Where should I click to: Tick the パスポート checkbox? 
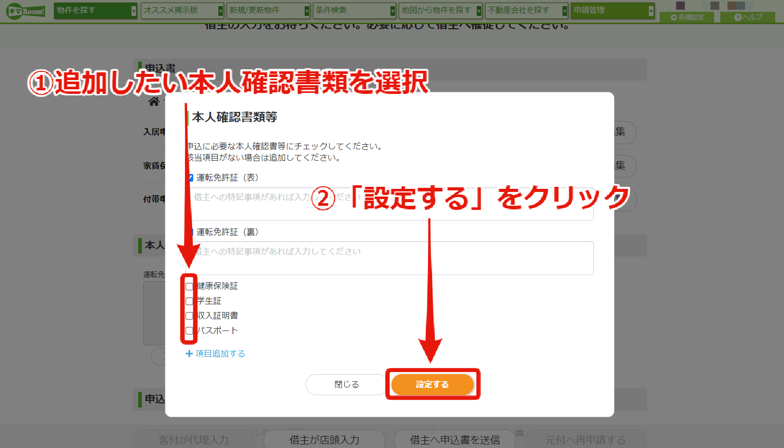(189, 331)
